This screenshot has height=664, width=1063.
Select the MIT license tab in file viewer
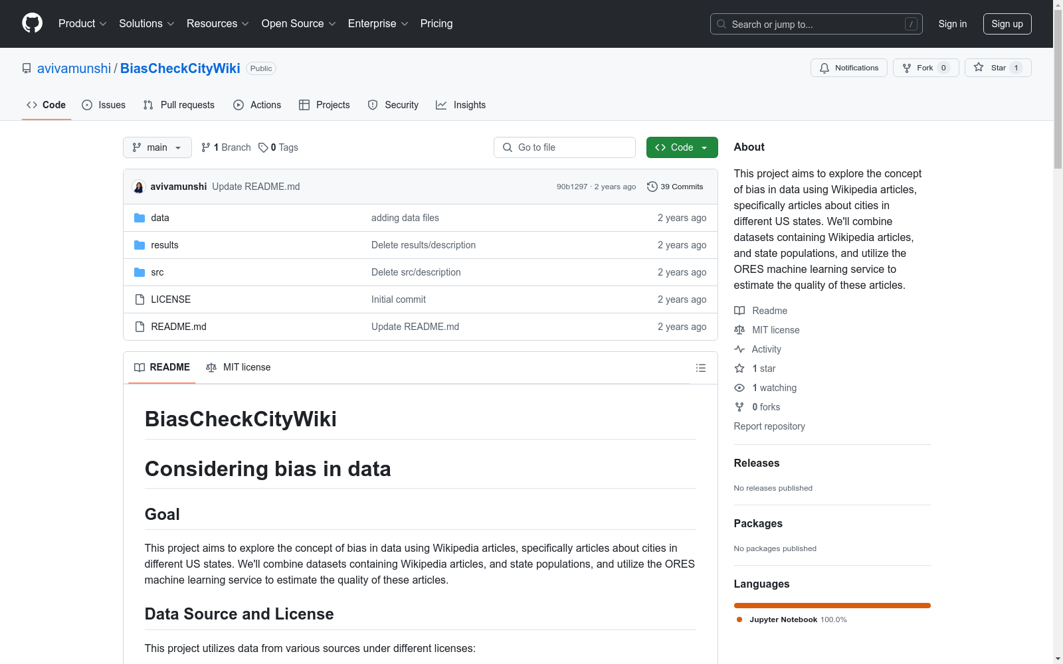(239, 367)
